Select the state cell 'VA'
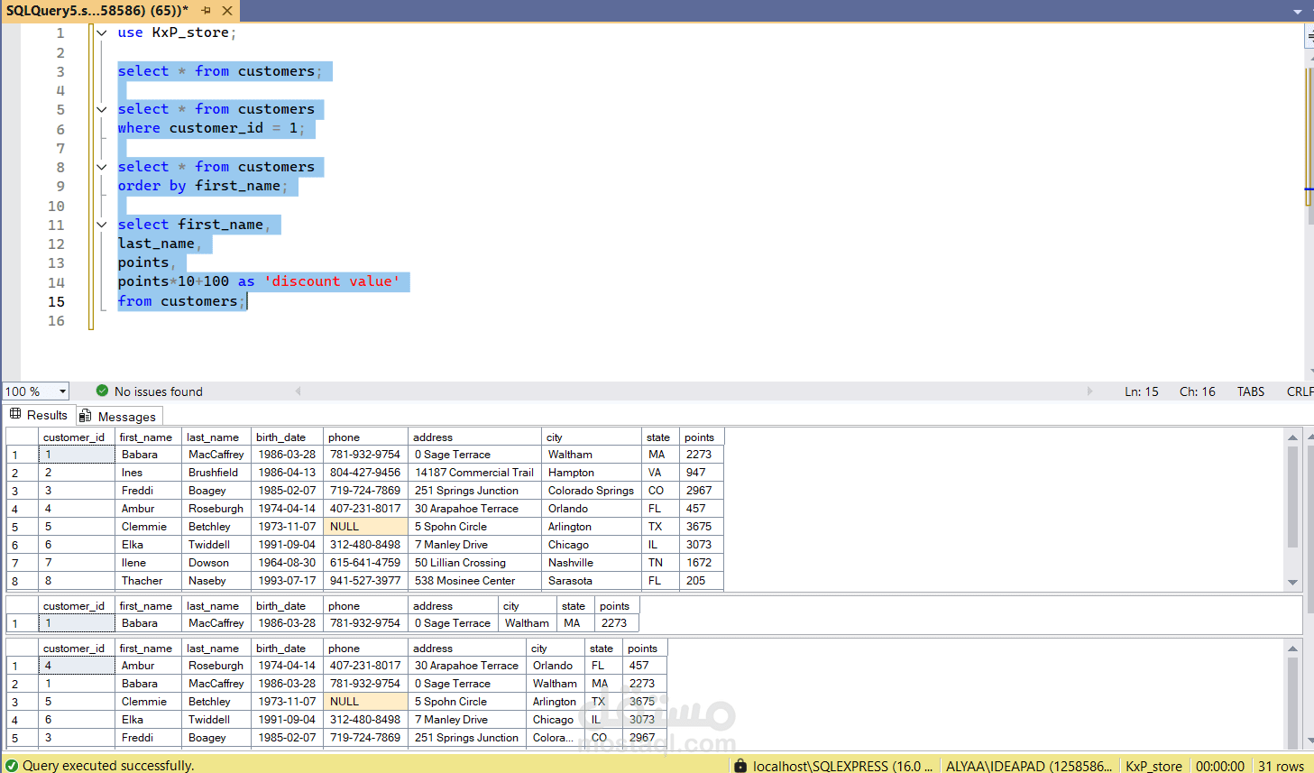Screen dimensions: 1314x773 (660, 473)
